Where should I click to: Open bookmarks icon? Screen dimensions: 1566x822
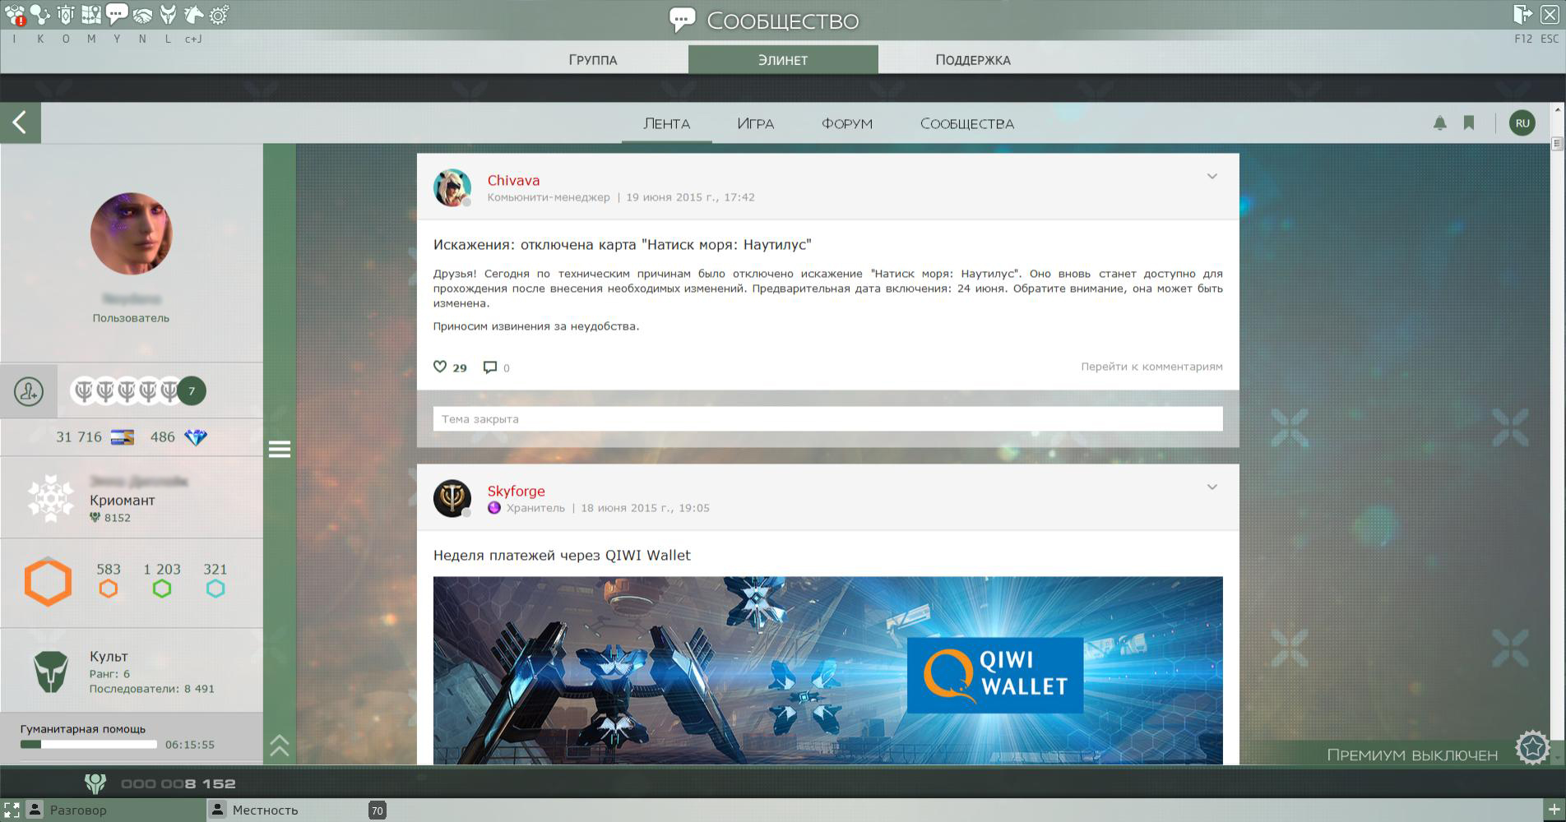tap(1469, 123)
